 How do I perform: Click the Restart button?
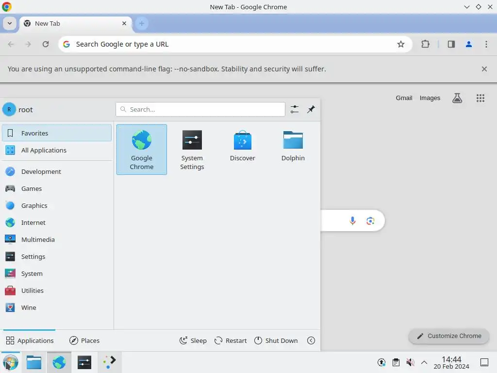[x=231, y=340]
